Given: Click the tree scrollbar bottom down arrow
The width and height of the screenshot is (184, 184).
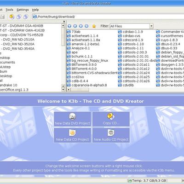Looking at the screenshot, I should pyautogui.click(x=63, y=90).
